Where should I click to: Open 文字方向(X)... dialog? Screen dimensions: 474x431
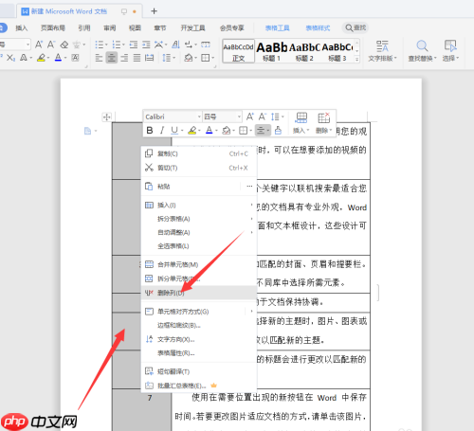coord(199,339)
